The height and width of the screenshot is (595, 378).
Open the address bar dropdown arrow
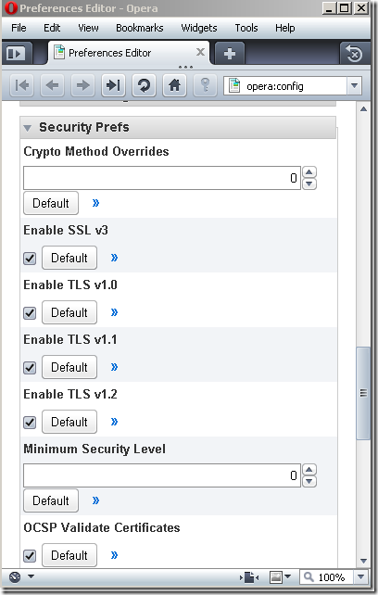pyautogui.click(x=354, y=86)
